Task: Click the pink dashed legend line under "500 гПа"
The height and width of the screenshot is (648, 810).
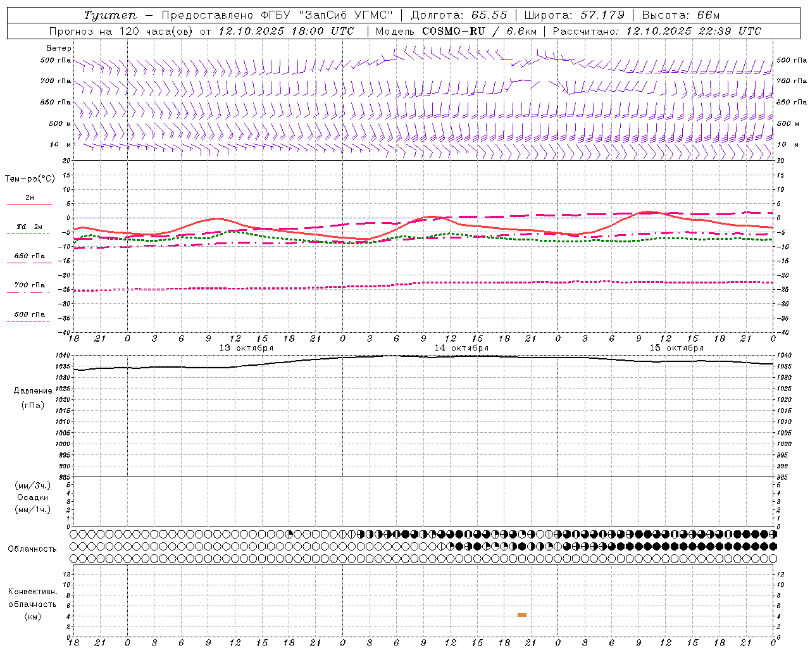Action: [x=28, y=321]
